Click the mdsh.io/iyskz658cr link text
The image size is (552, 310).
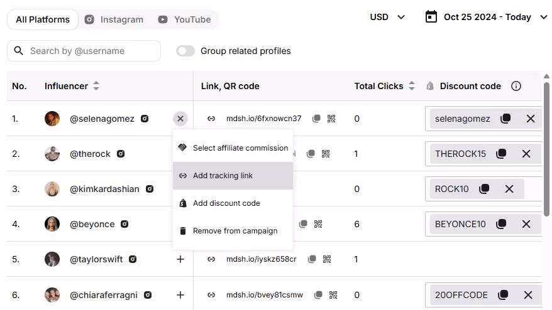pos(261,259)
